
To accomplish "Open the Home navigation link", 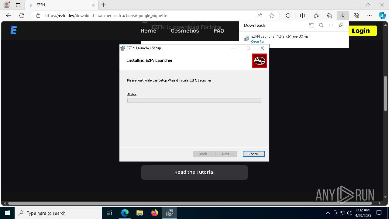I will pos(148,31).
